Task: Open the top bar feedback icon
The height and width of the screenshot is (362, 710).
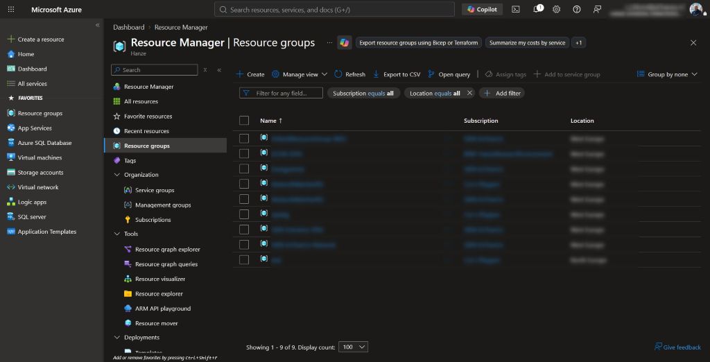Action: pos(597,9)
